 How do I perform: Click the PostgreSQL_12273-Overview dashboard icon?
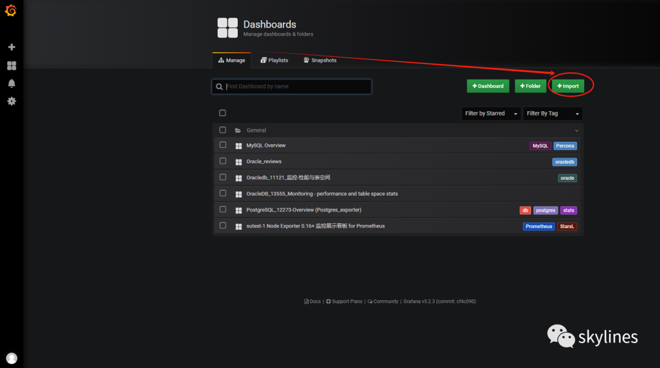coord(239,210)
